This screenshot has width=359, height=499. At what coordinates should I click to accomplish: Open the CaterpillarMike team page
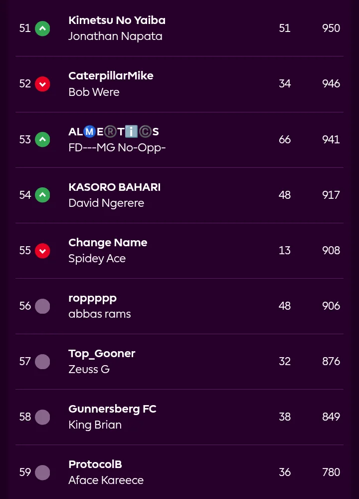(111, 76)
